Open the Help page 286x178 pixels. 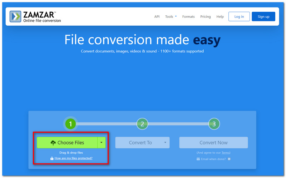pos(220,16)
